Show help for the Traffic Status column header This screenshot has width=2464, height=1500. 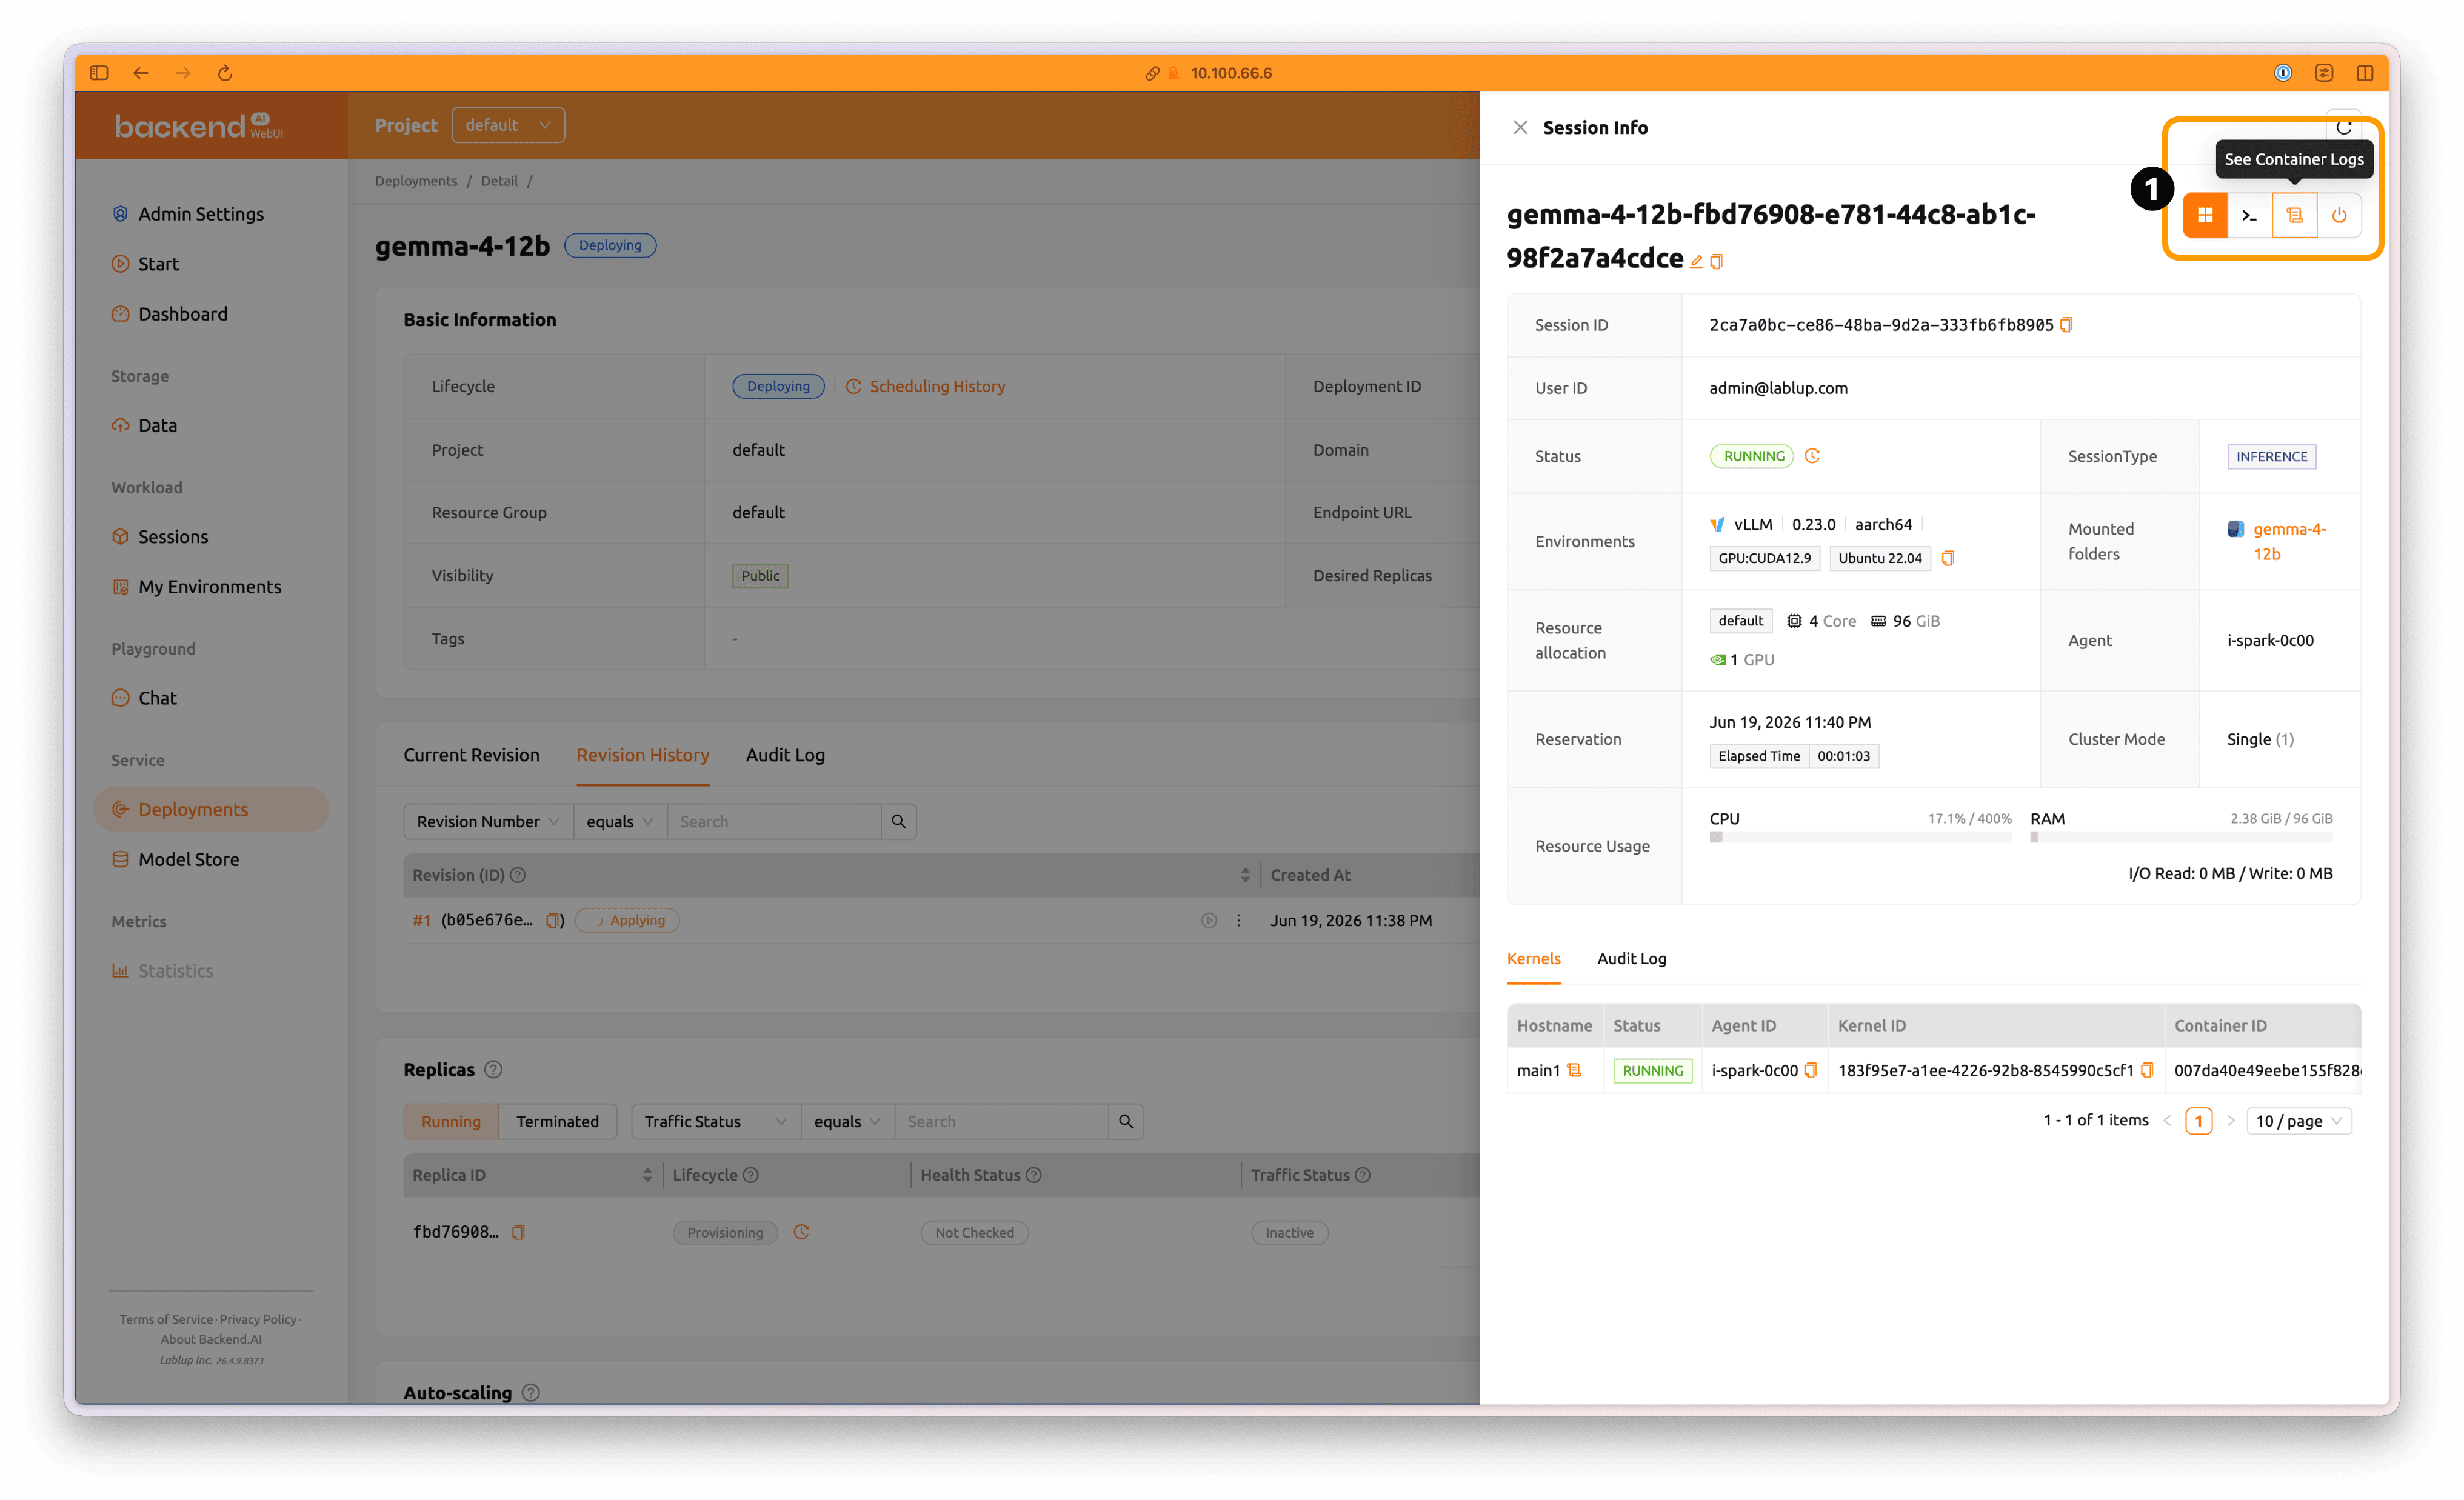point(1362,1175)
